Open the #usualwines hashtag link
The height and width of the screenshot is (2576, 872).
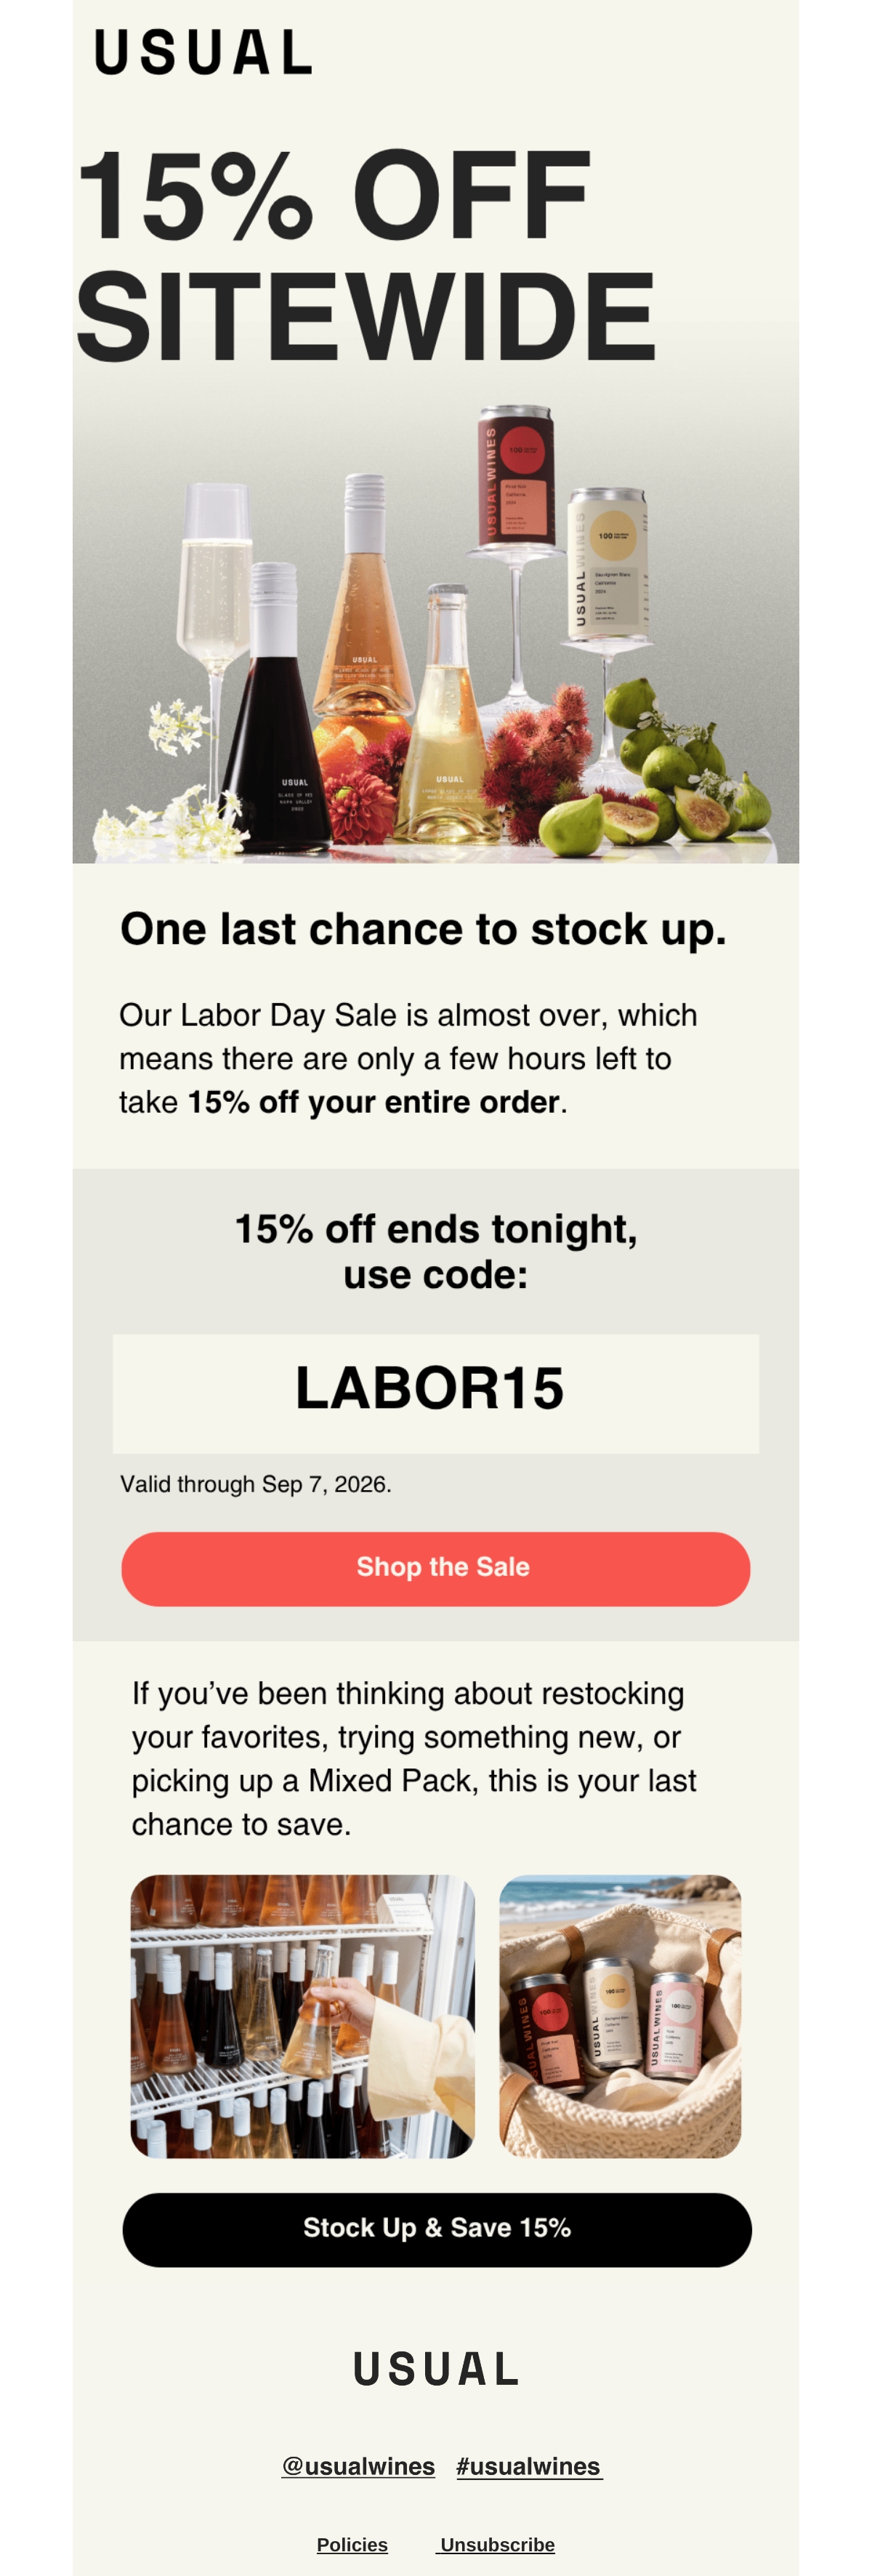[x=529, y=2466]
